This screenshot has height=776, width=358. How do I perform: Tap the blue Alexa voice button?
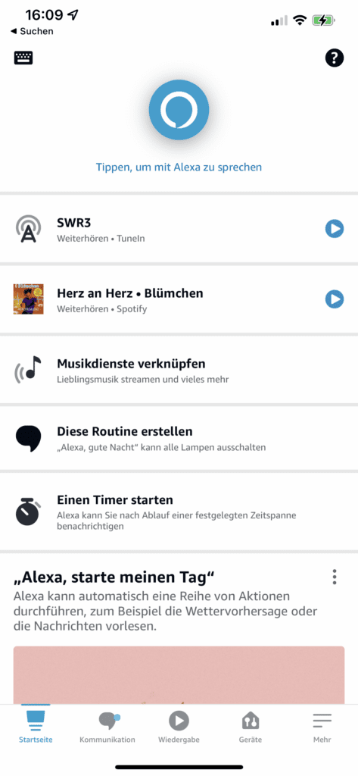click(179, 109)
